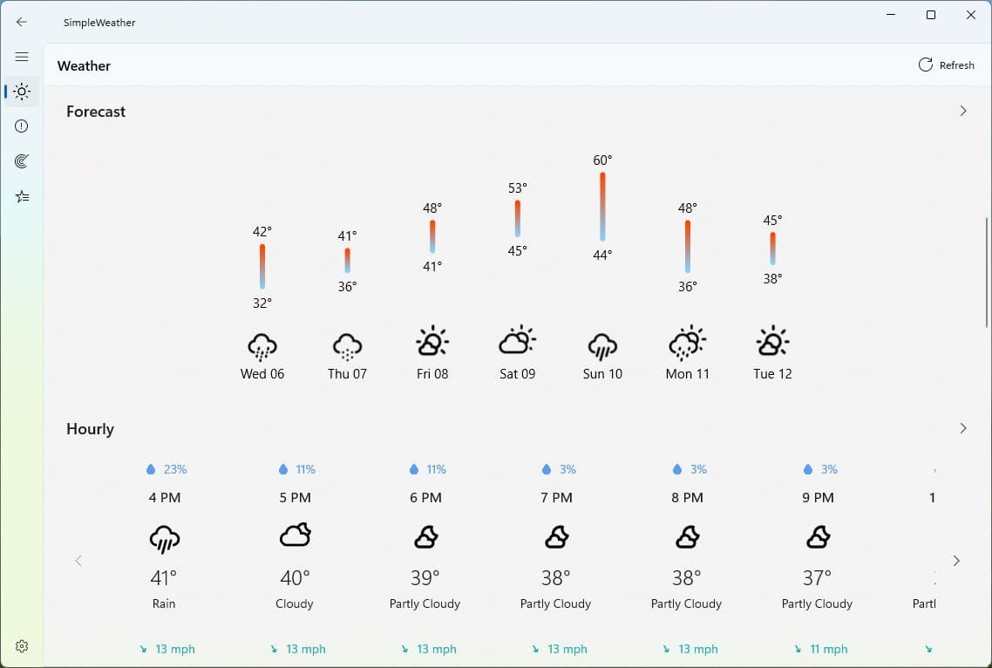Click the Wed 06 temperature gradient bar
This screenshot has width=992, height=668.
click(262, 268)
